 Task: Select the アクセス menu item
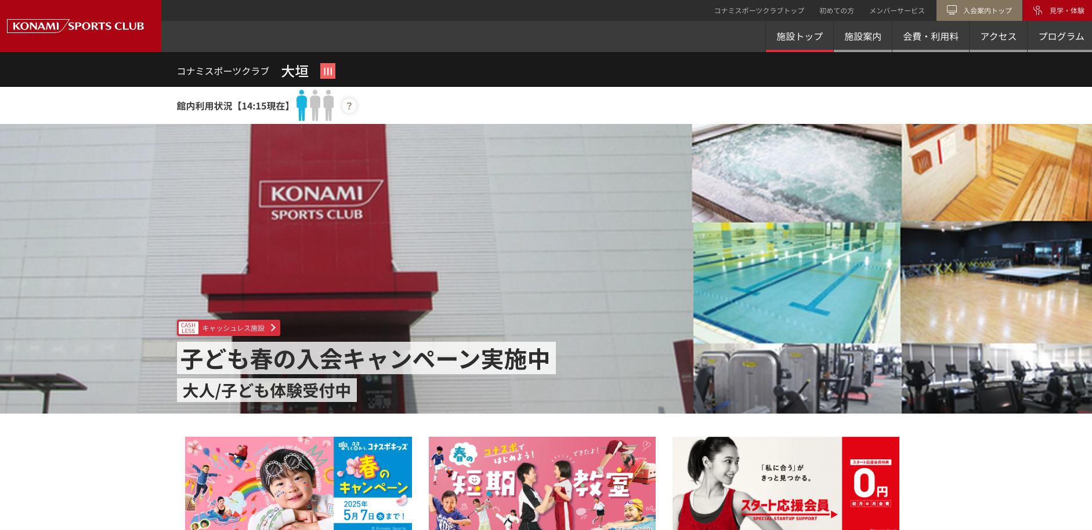(x=998, y=36)
